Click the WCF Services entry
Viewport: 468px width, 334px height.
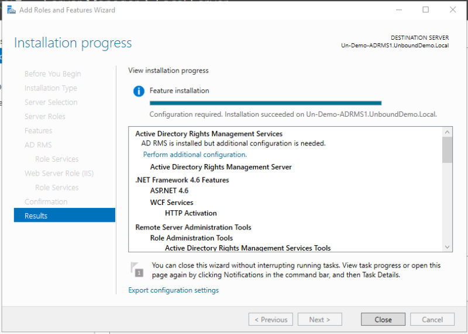171,203
